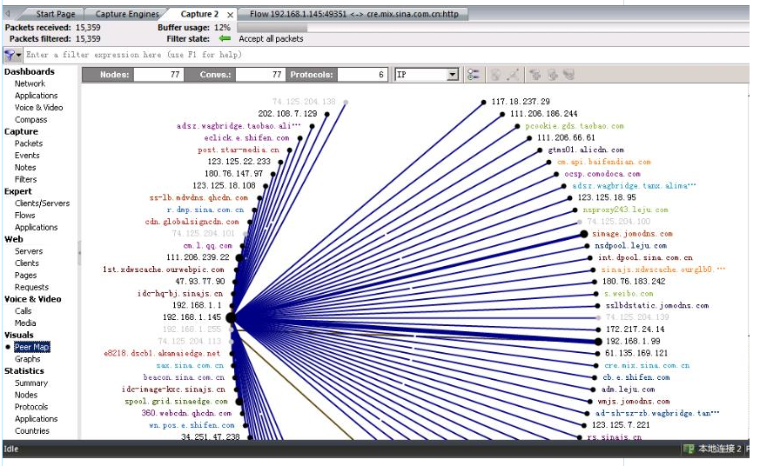The image size is (760, 466).
Task: Open Clients/Servers under Expert
Action: [42, 203]
